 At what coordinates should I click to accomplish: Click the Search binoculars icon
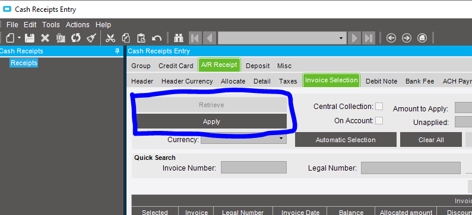tap(179, 38)
